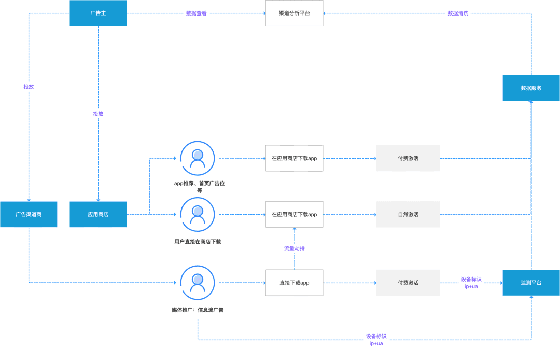Screen dimensions: 560x348
Task: Select the 付费激活 box beside 监测平台
Action: point(408,283)
